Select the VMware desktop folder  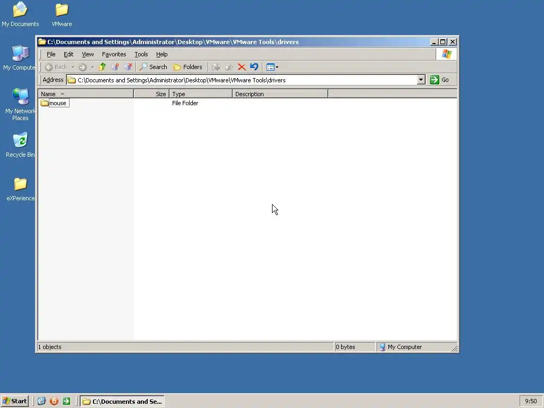tap(62, 14)
